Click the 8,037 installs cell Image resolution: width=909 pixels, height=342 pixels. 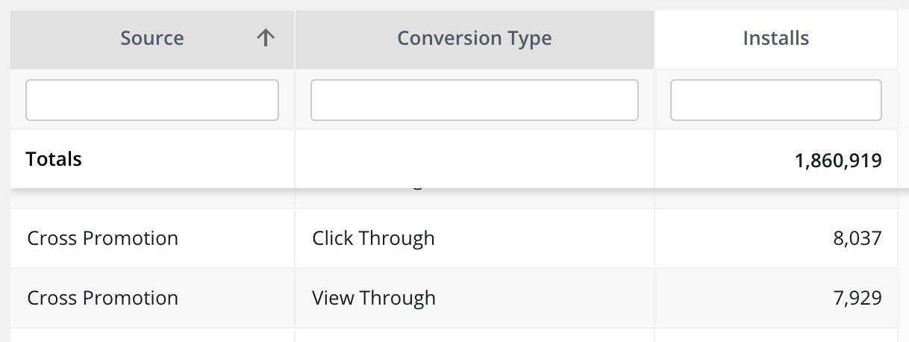(859, 239)
